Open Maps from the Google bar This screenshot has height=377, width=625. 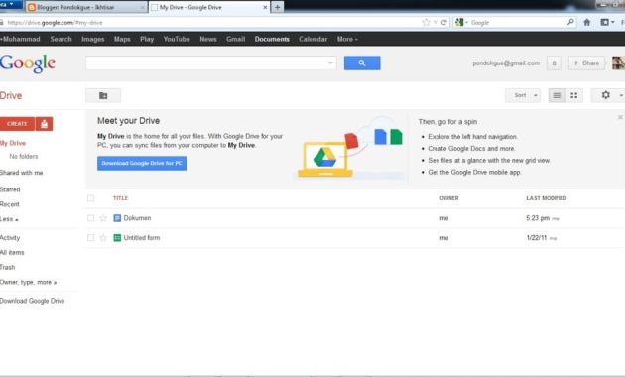122,39
